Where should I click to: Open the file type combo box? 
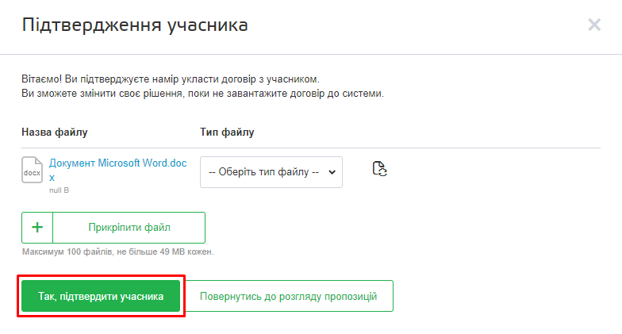271,171
